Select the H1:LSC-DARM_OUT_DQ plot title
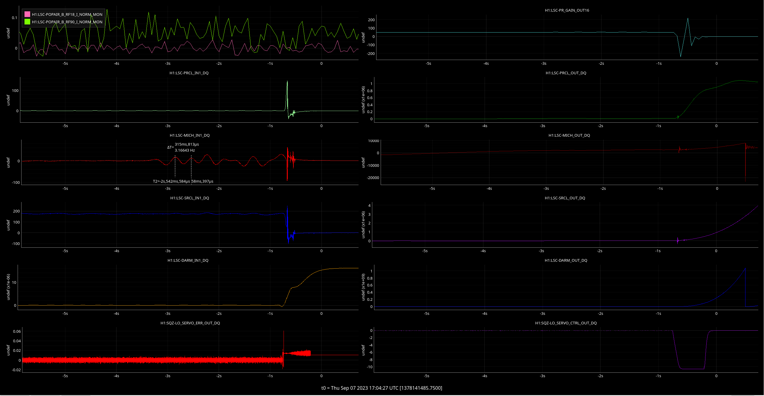Screen dimensions: 764x396 click(x=566, y=260)
